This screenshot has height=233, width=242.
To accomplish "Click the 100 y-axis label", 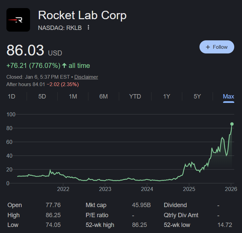I will pyautogui.click(x=11, y=114).
